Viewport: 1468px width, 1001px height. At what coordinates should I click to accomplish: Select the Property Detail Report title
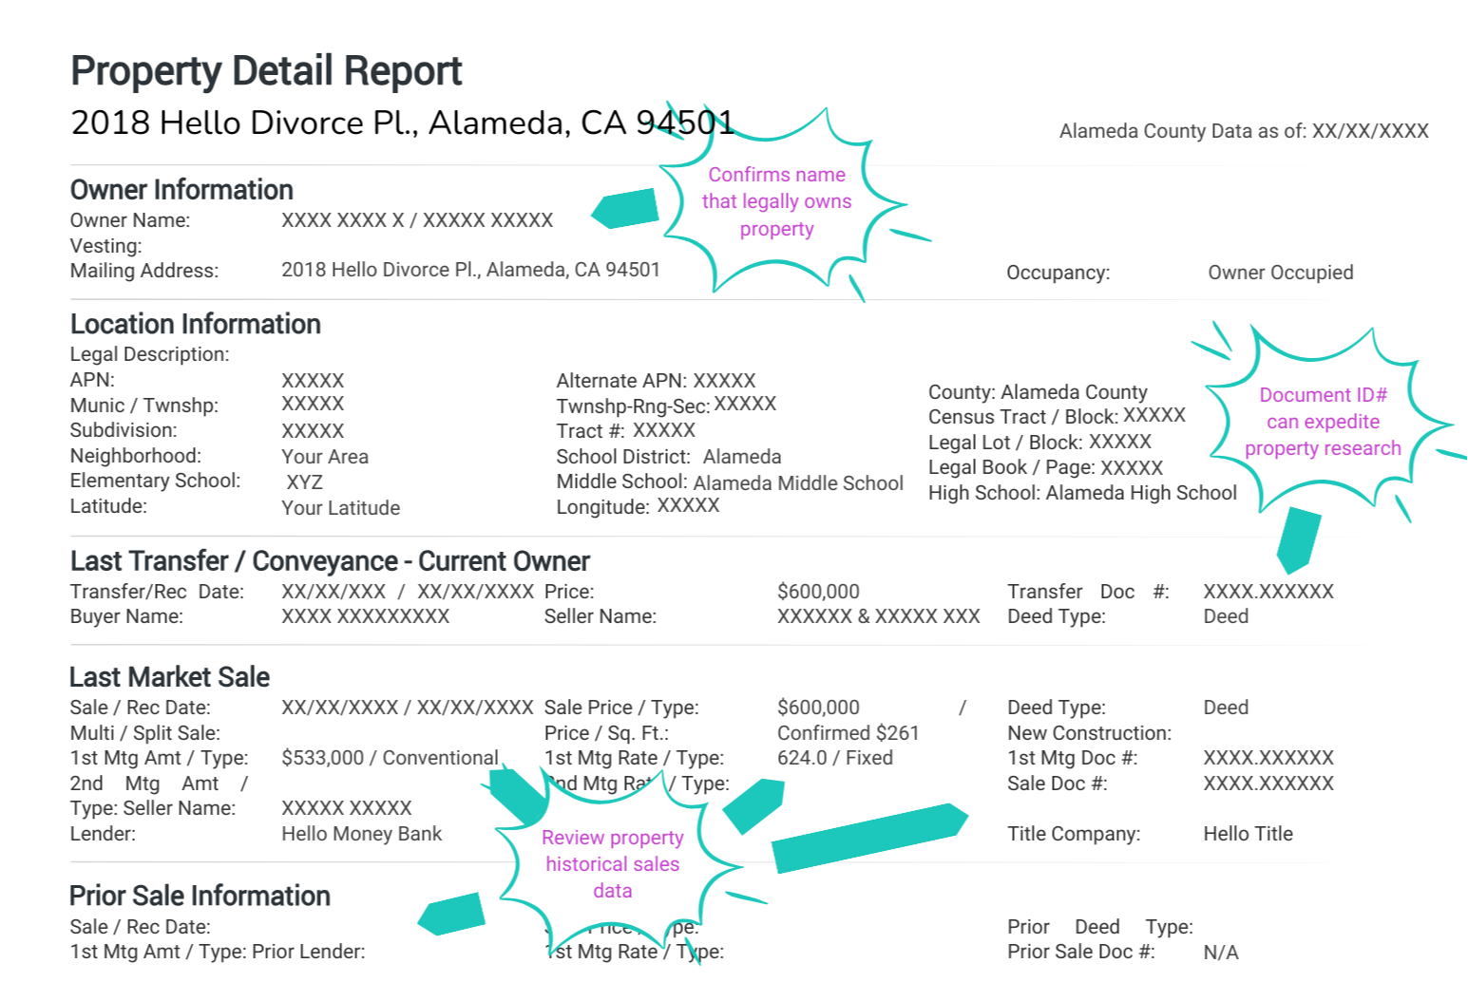tap(265, 70)
